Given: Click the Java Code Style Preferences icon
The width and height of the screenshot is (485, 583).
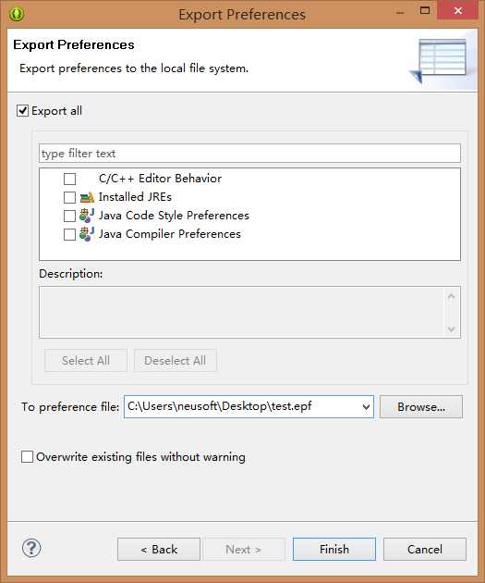Looking at the screenshot, I should (87, 216).
